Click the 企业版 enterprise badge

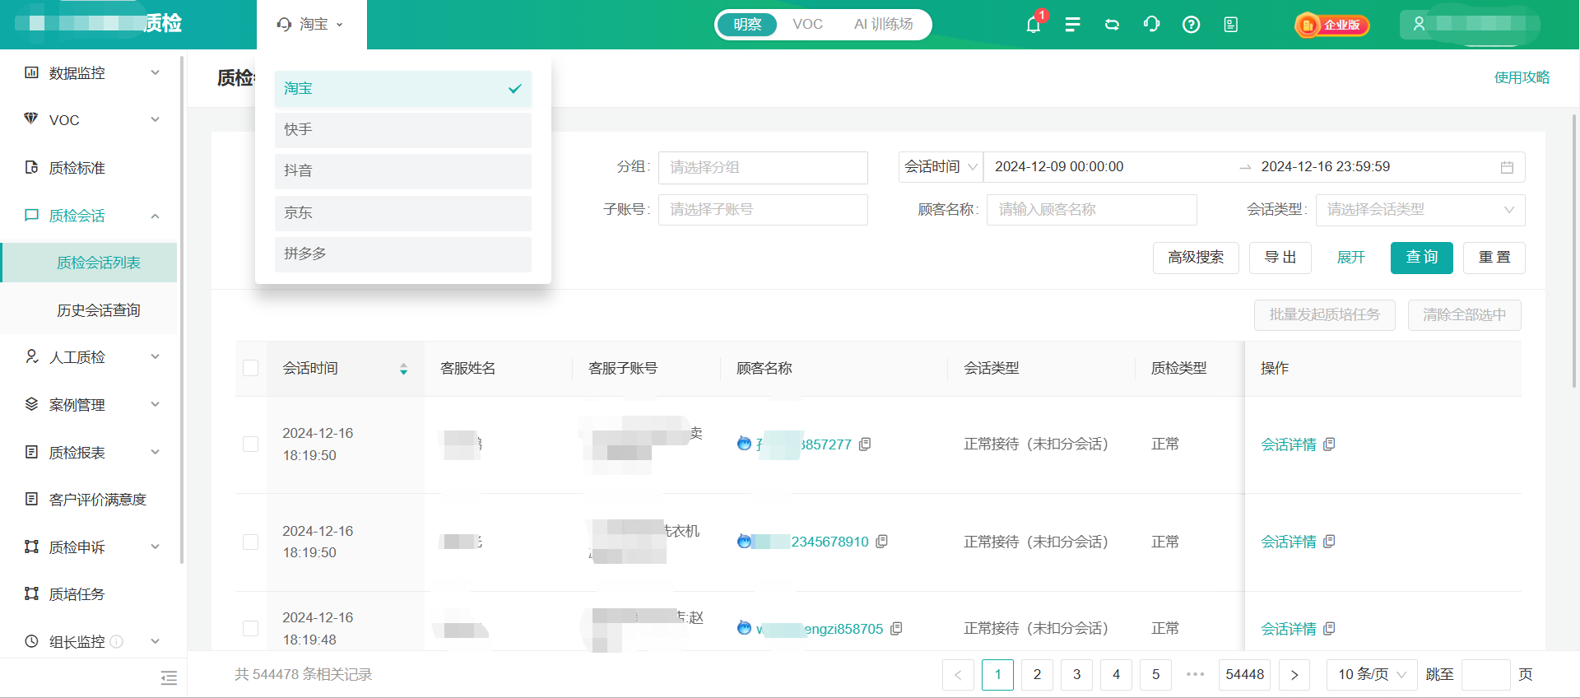1332,25
